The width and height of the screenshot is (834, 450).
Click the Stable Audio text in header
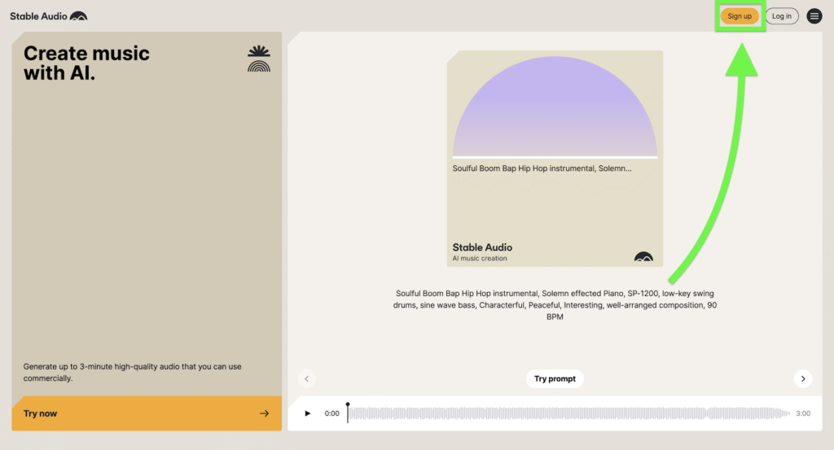tap(37, 16)
